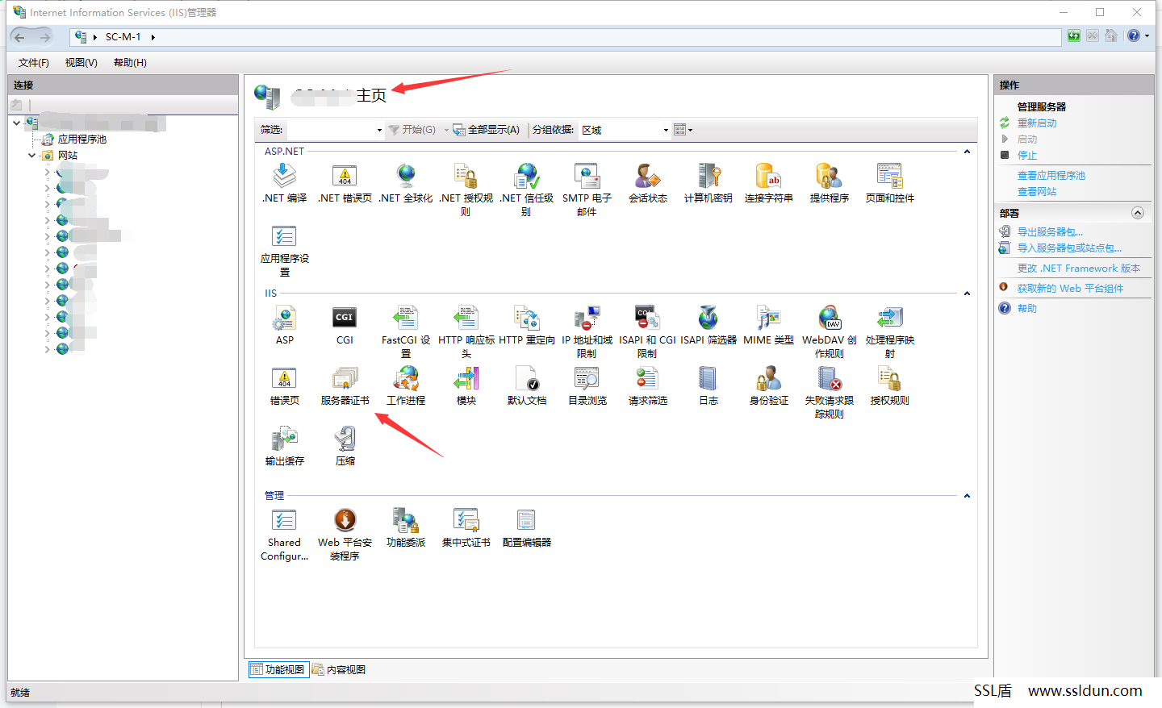Open the 服务器证书 (Server Certificates) icon
Screen dimensions: 1162x708
[x=345, y=386]
